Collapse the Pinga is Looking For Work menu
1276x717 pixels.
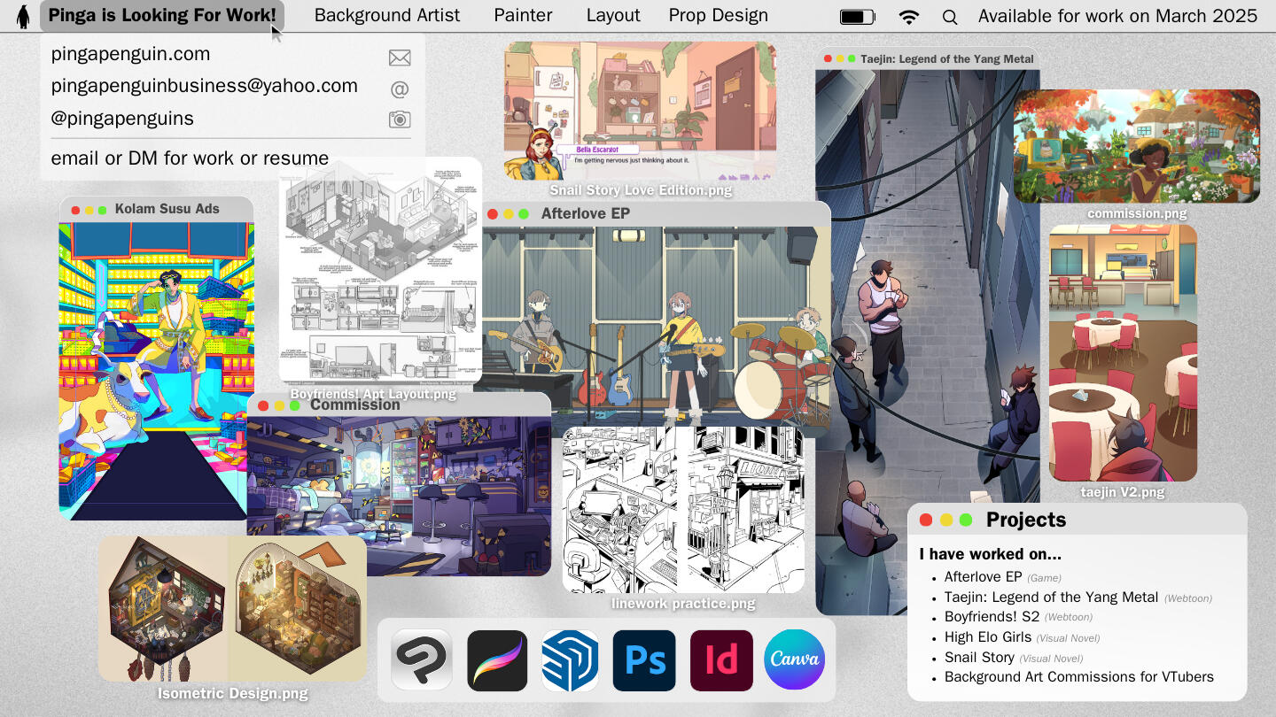pos(162,16)
